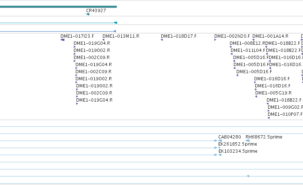Viewport: 303px width, 185px height.
Task: Select the EK103234.5prime EST label
Action: [238, 151]
